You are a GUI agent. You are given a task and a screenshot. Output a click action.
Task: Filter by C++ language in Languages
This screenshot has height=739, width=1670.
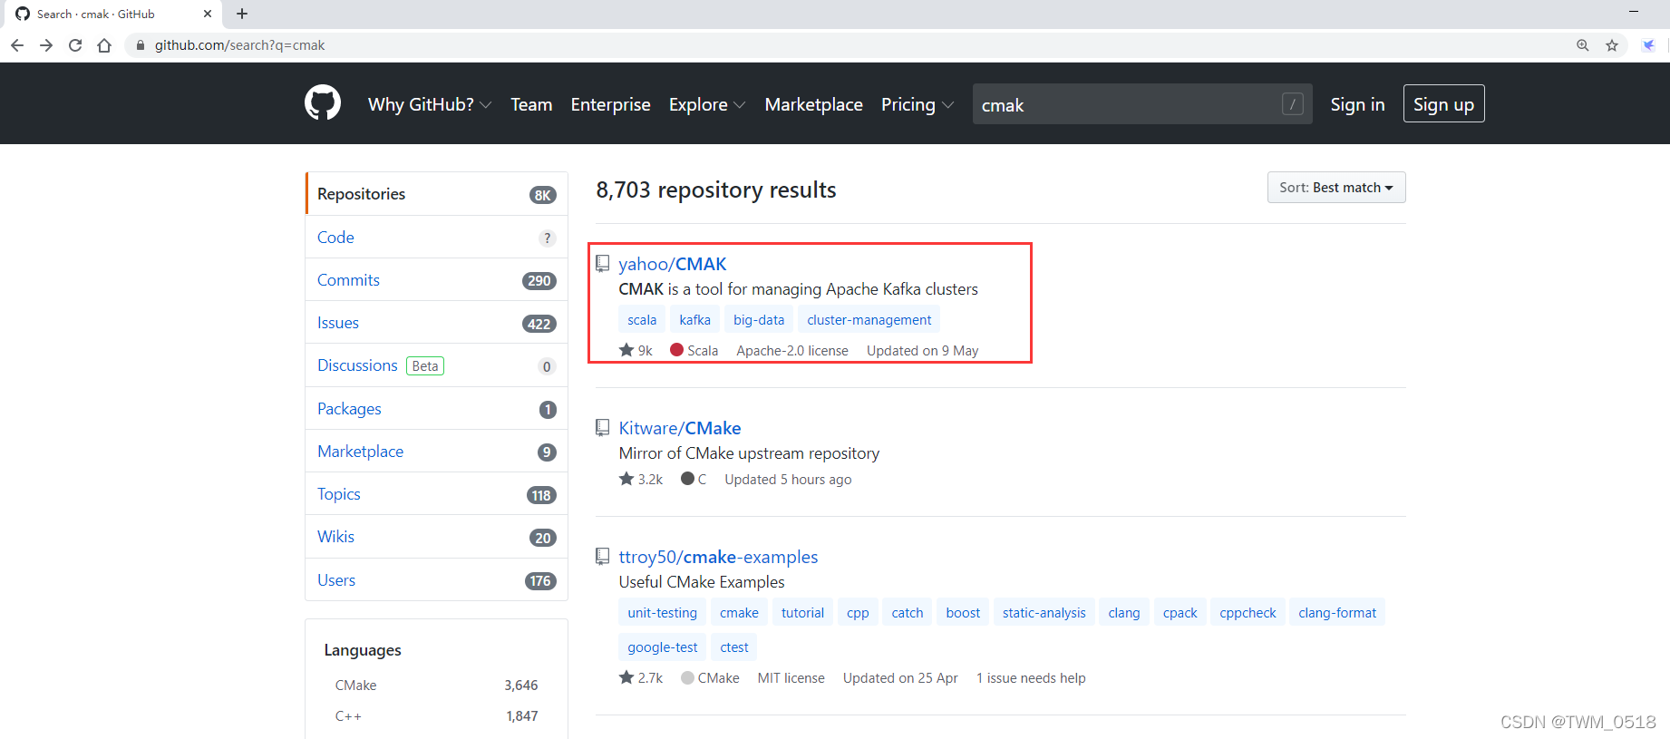436,716
